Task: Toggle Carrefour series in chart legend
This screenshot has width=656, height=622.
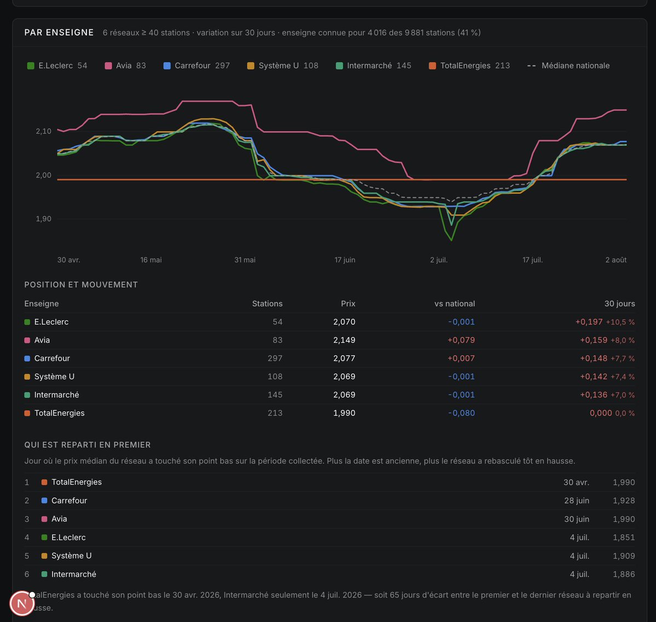Action: tap(196, 66)
